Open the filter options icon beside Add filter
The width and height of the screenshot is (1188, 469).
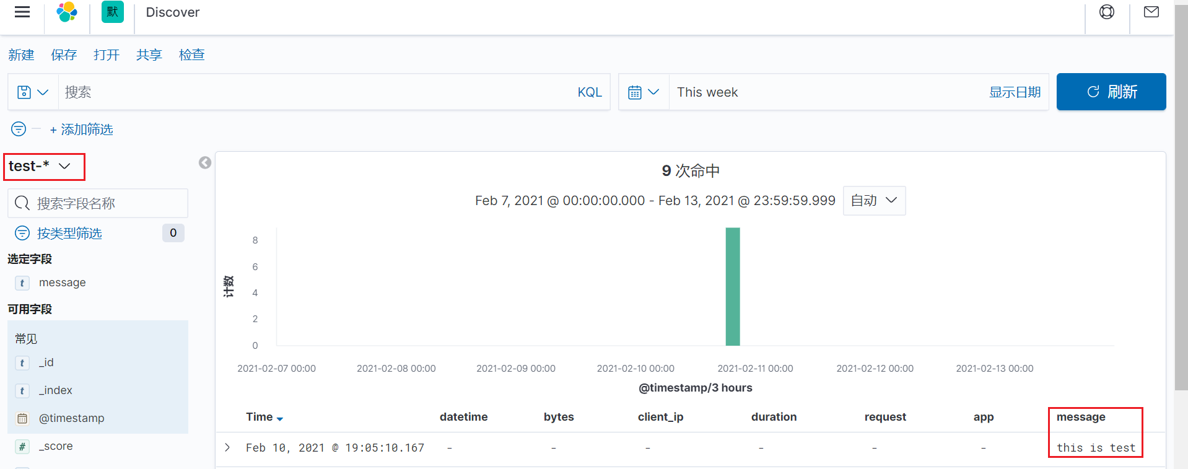(19, 129)
